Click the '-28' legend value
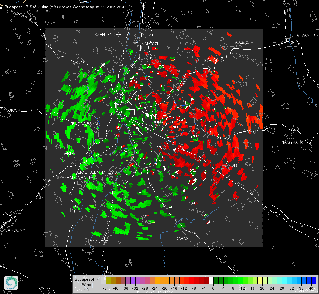This screenshot has width=319, height=294. 145,288
